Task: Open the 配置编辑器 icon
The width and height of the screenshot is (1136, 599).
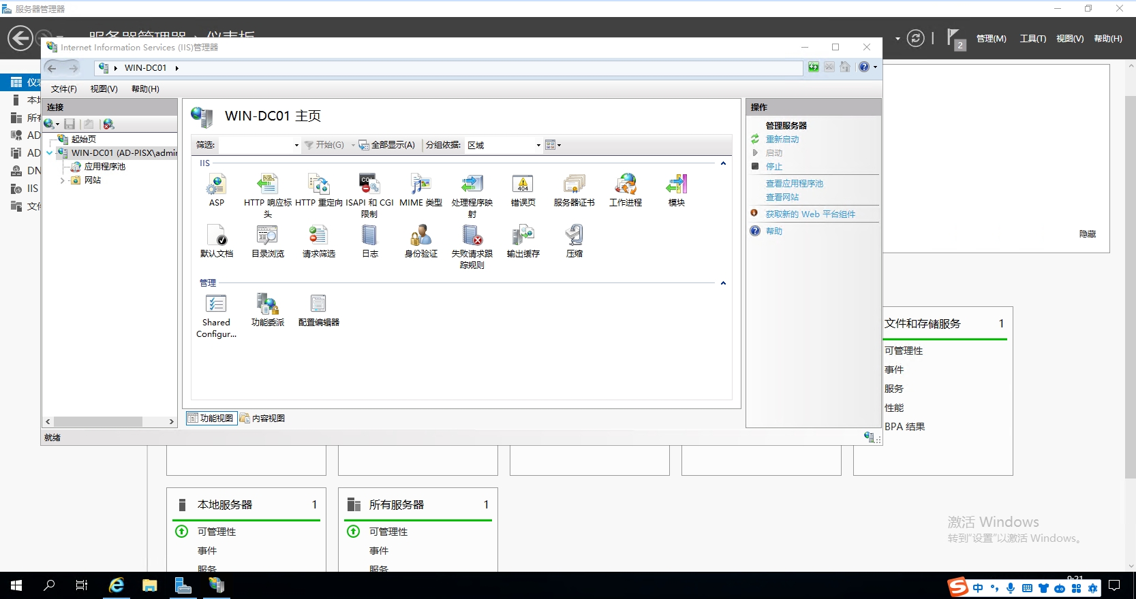Action: [x=318, y=304]
